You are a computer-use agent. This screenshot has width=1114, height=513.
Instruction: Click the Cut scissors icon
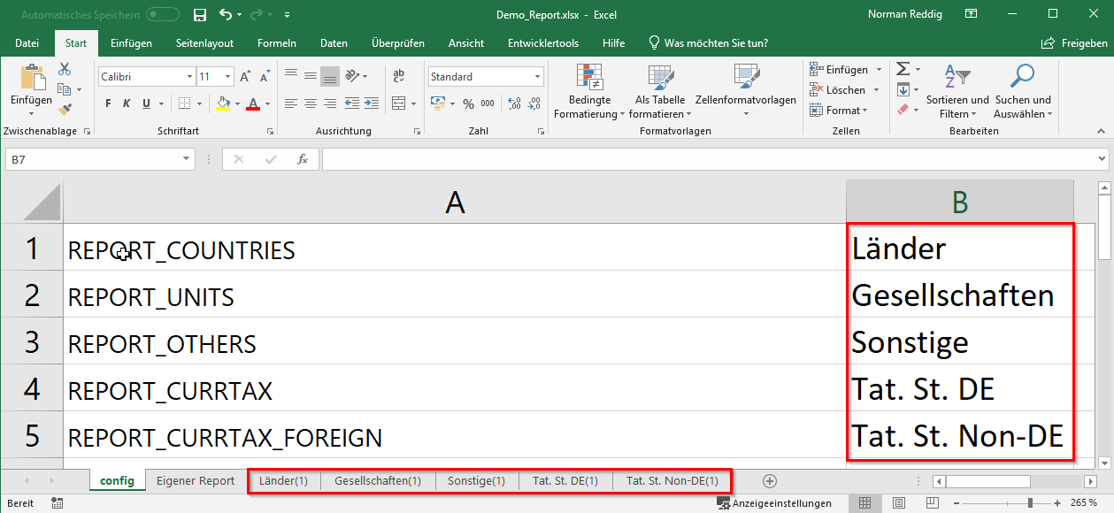click(65, 69)
